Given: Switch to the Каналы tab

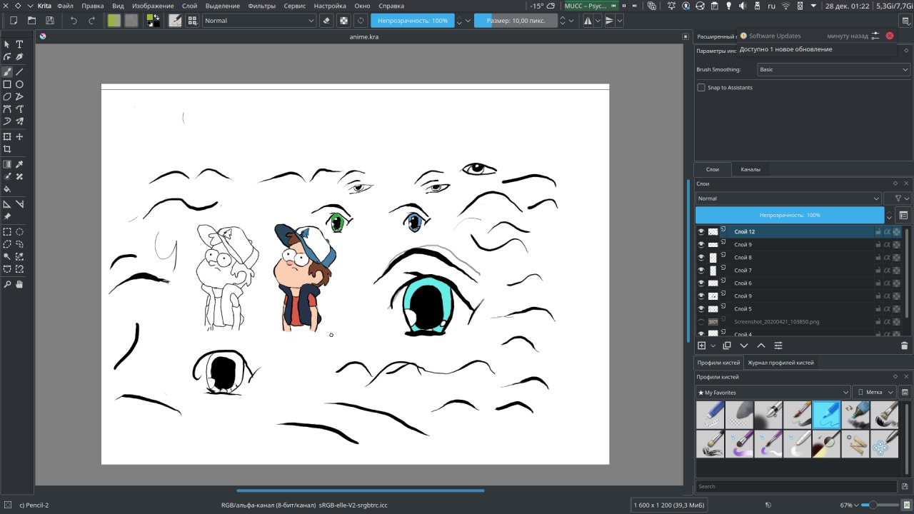Looking at the screenshot, I should pos(750,169).
